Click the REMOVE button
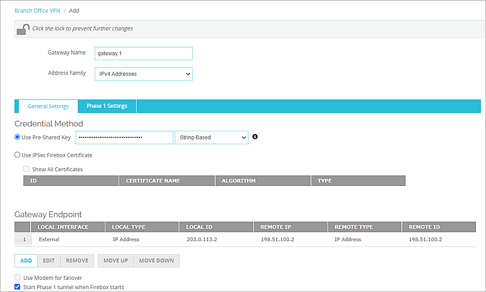 77,260
